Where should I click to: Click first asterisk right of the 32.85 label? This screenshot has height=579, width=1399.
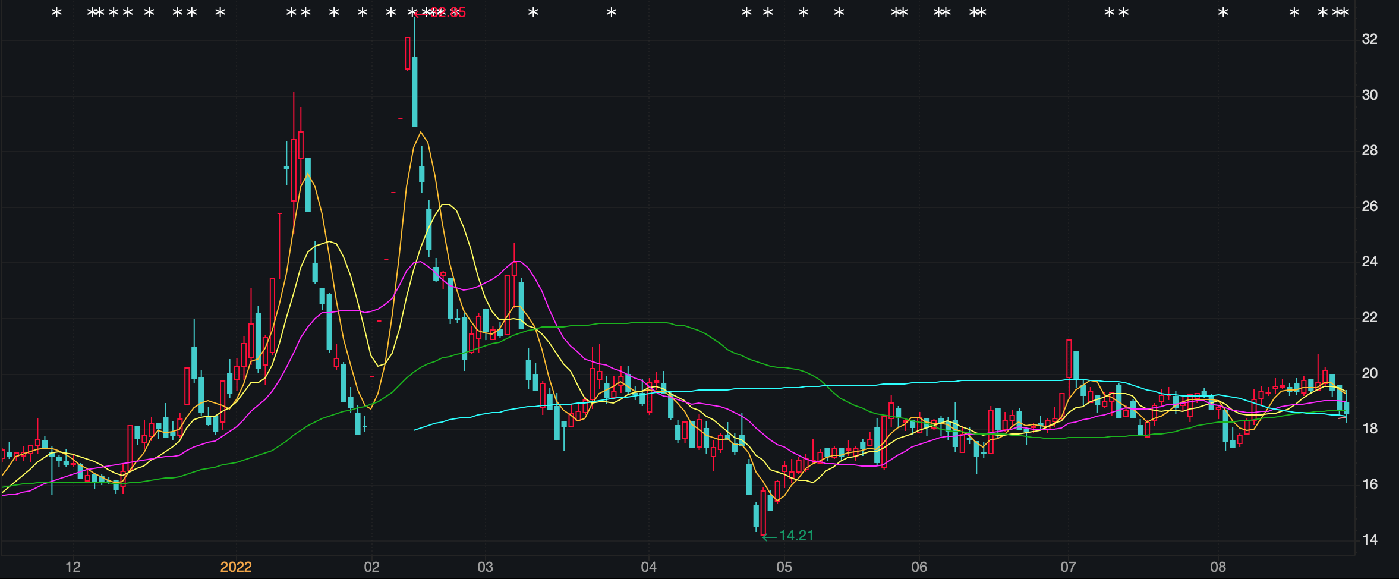click(533, 12)
